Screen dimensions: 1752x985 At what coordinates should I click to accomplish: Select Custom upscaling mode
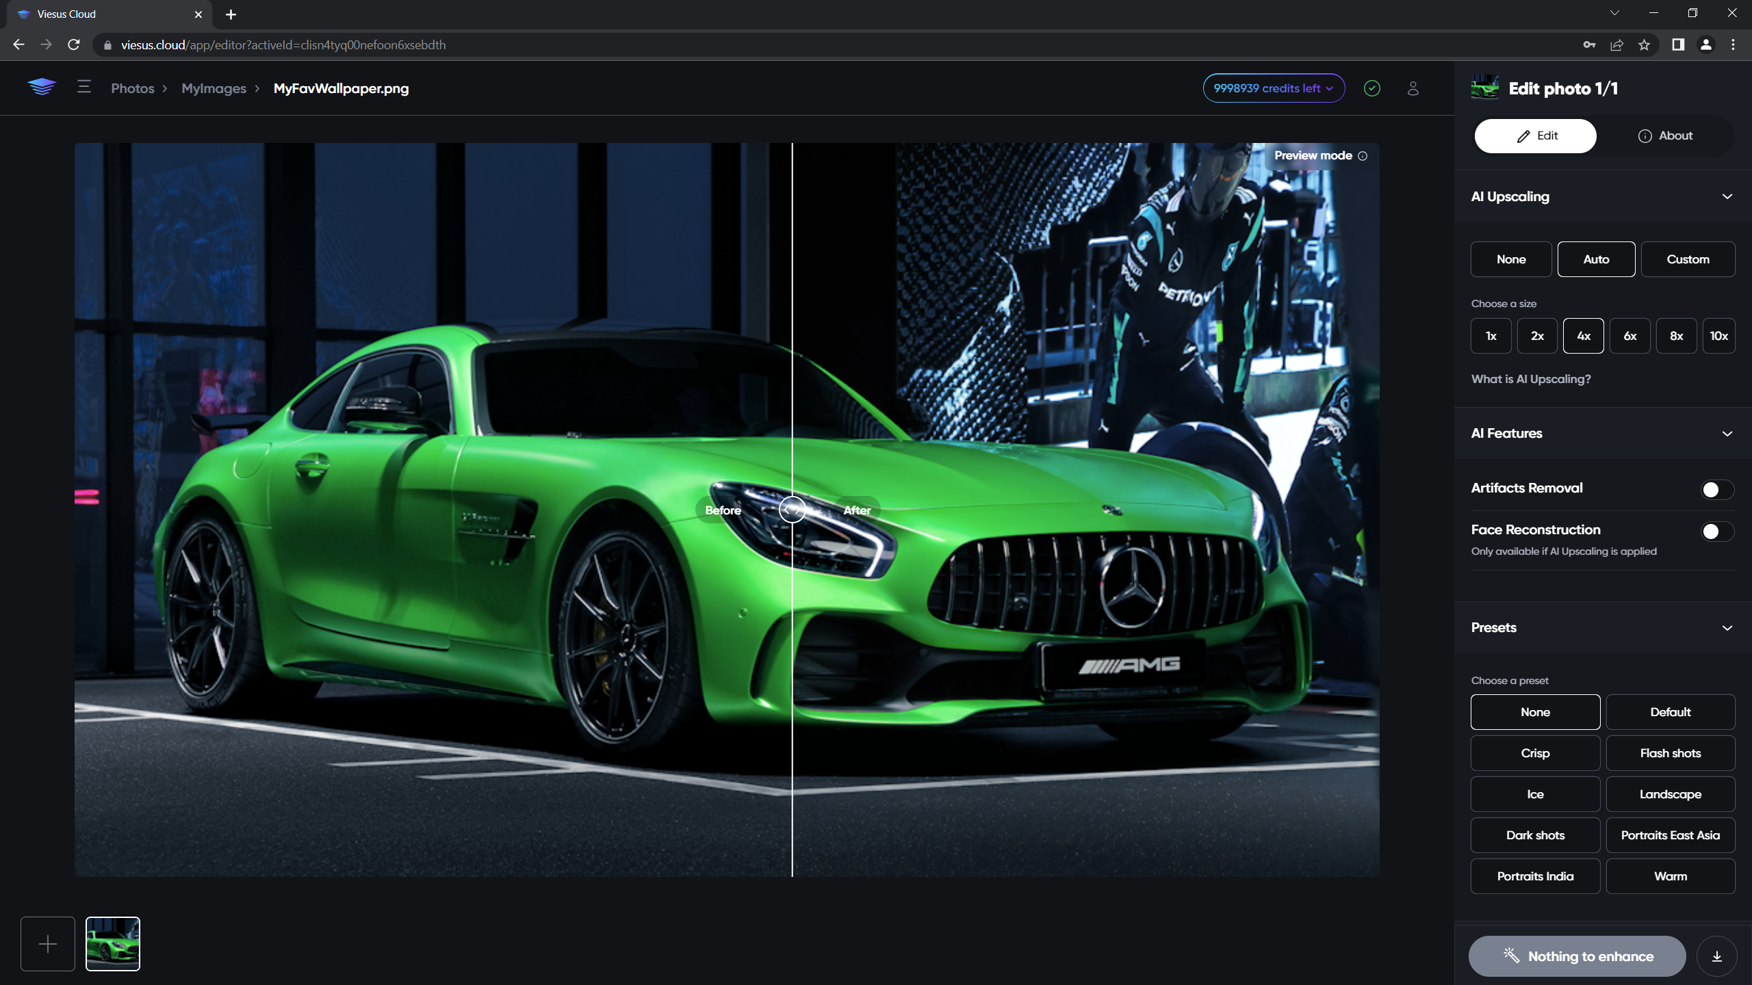coord(1688,259)
